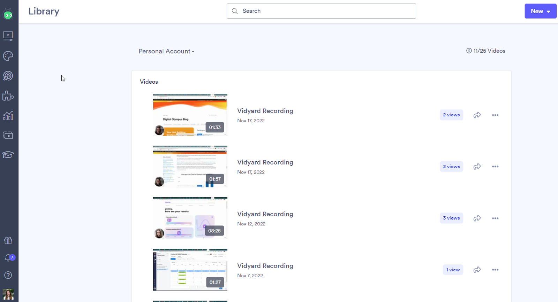This screenshot has width=558, height=302.
Task: Open the video Library sidebar icon
Action: click(x=8, y=36)
